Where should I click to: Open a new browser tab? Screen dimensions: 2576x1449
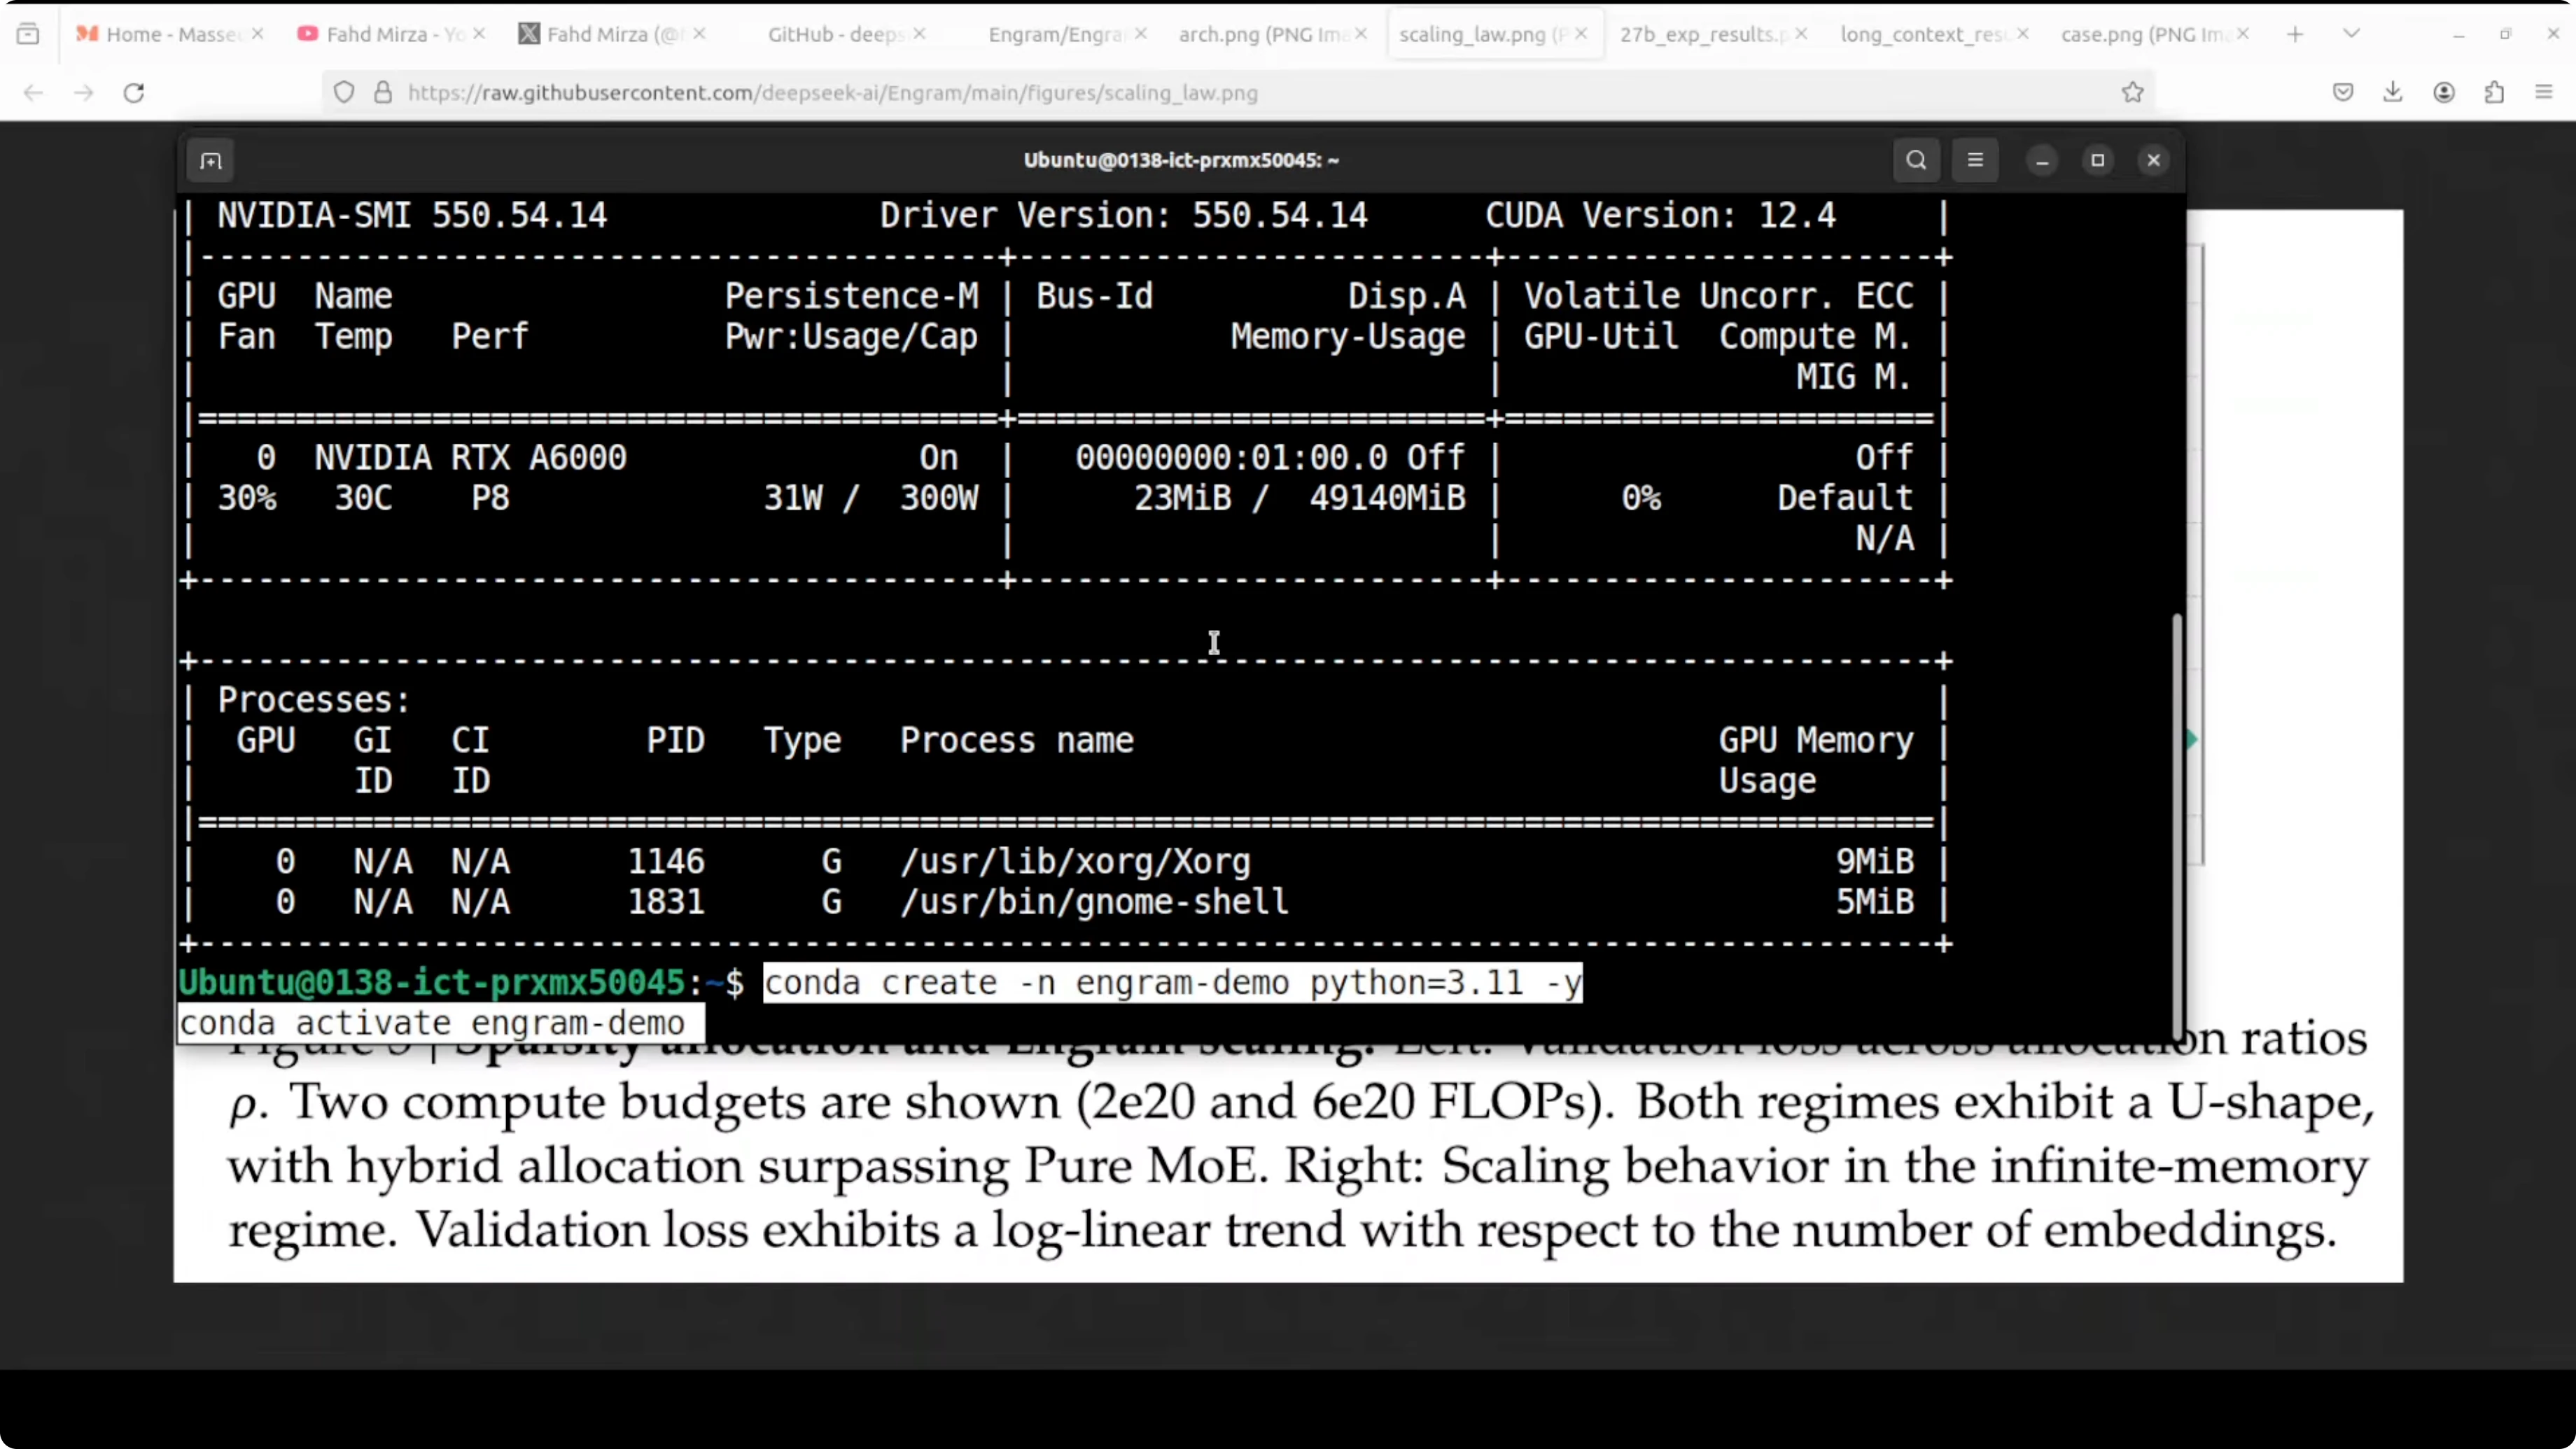tap(2295, 34)
